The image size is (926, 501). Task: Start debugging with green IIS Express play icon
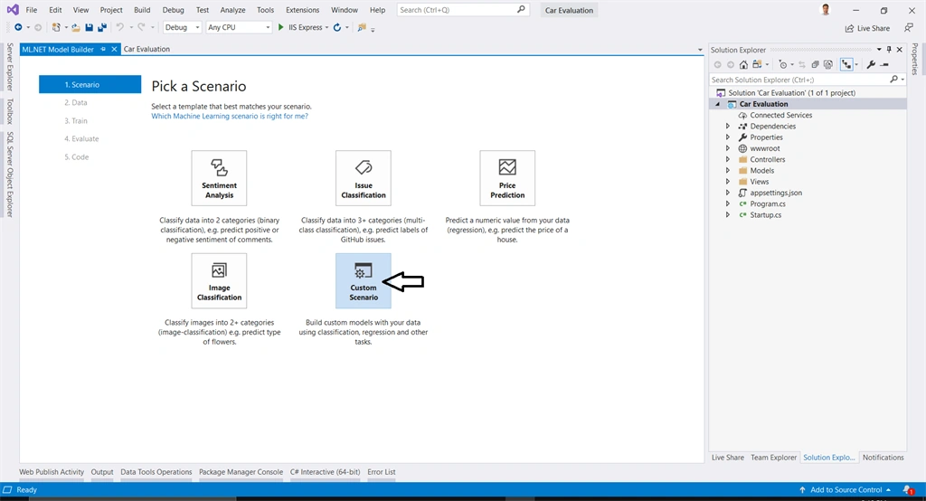click(281, 27)
